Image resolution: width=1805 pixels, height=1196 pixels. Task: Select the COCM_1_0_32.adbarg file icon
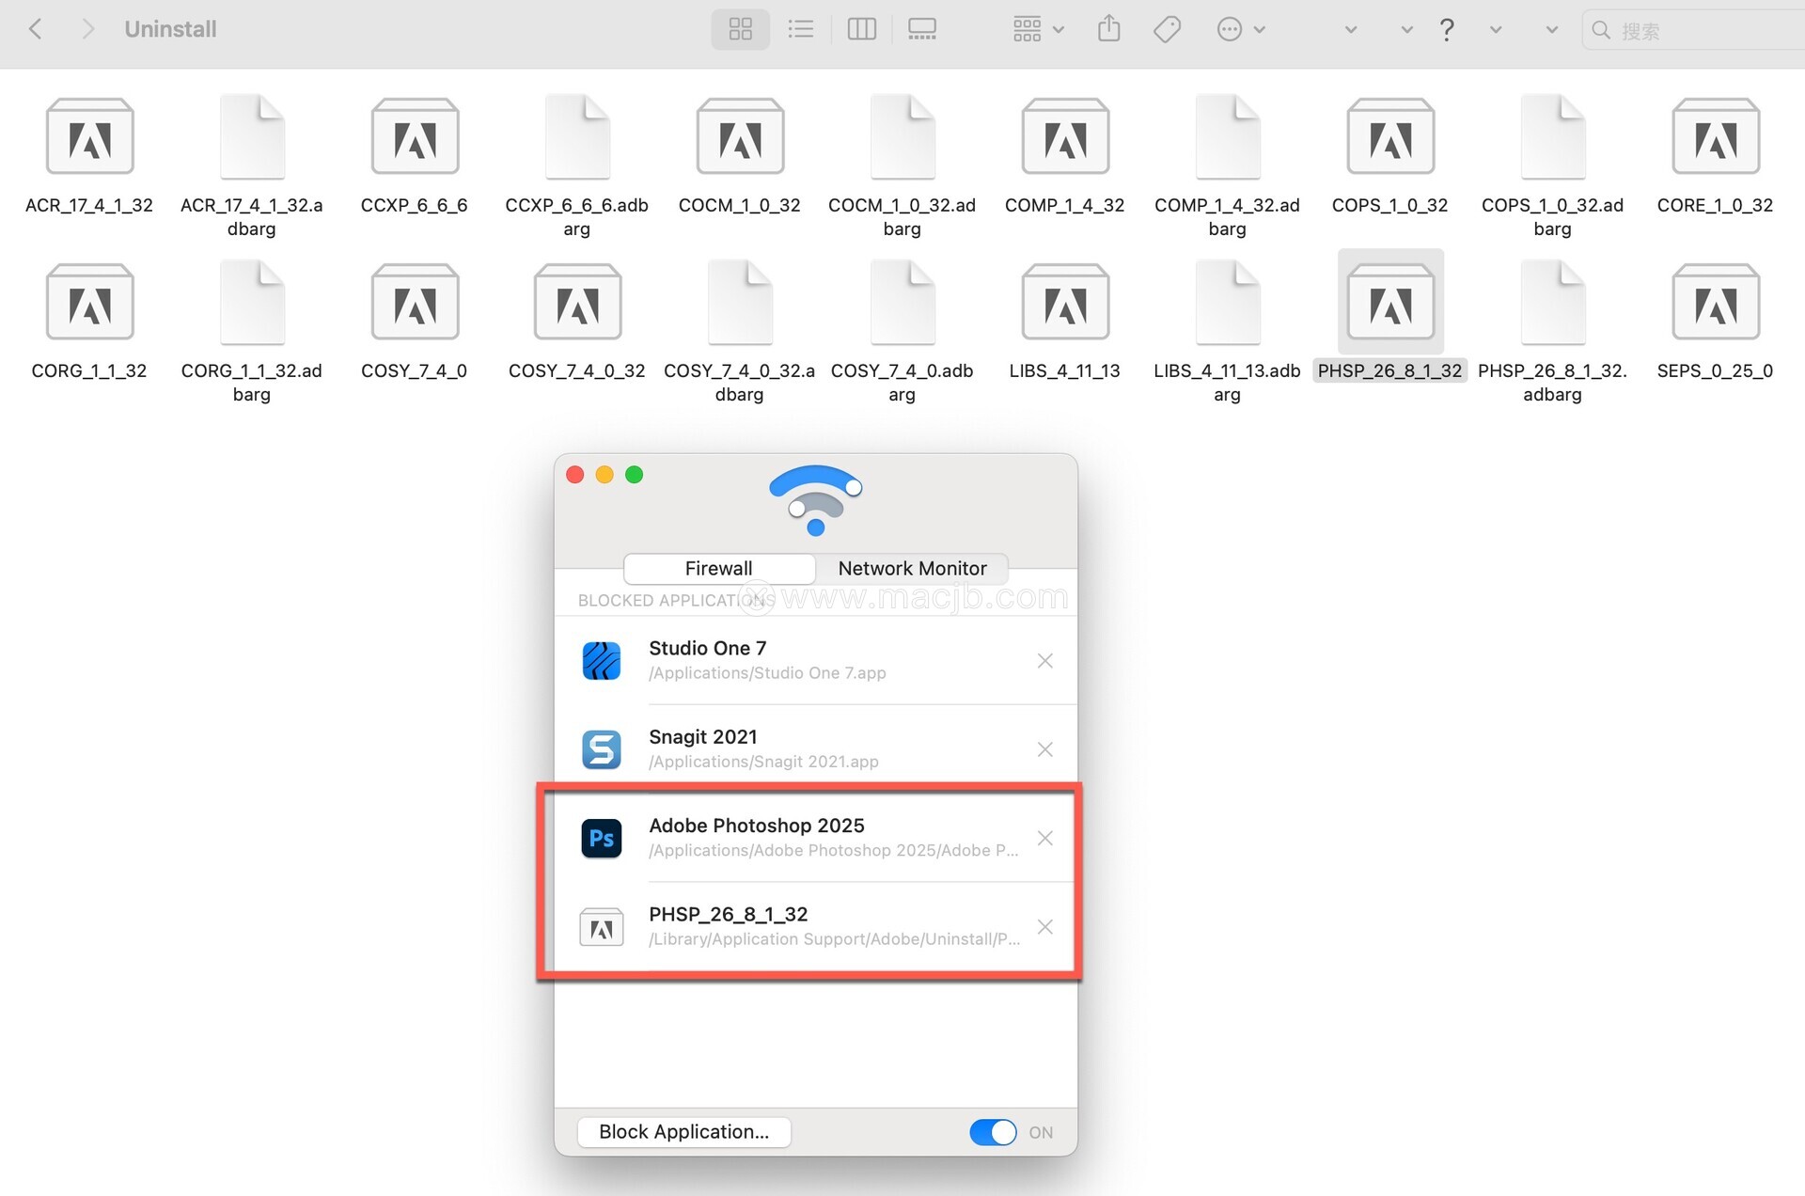coord(902,137)
